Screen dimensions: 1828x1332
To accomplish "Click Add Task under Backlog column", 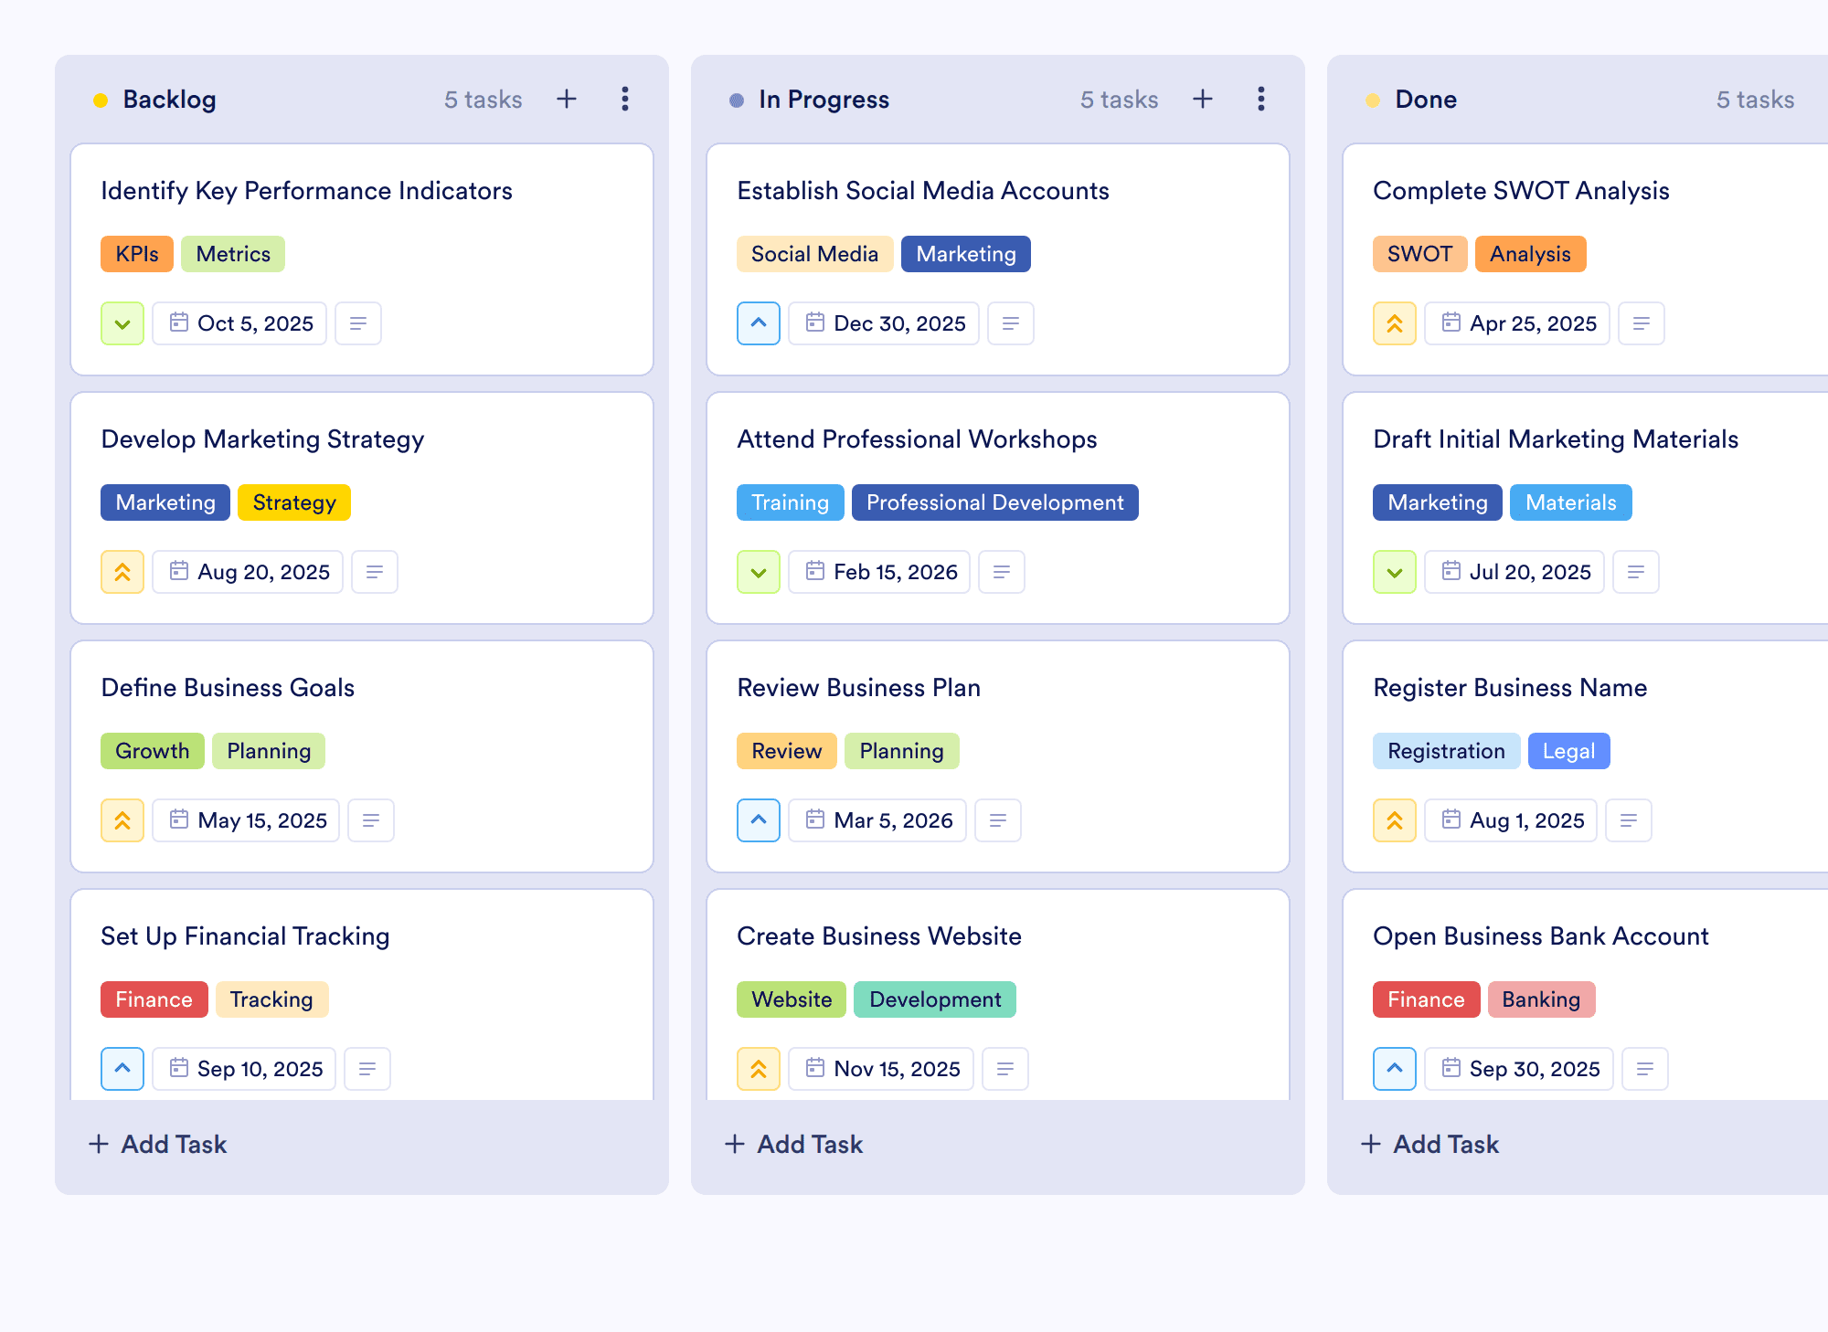I will (157, 1144).
